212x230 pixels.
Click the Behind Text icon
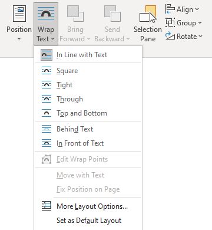(47, 129)
